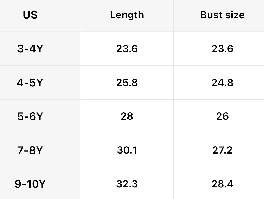Select the 7-8Y size label
The width and height of the screenshot is (264, 199).
[x=30, y=150]
